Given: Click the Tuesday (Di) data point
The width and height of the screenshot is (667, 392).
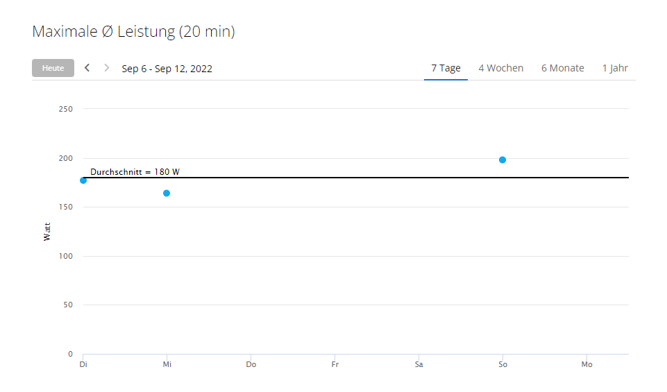Looking at the screenshot, I should click(x=83, y=180).
